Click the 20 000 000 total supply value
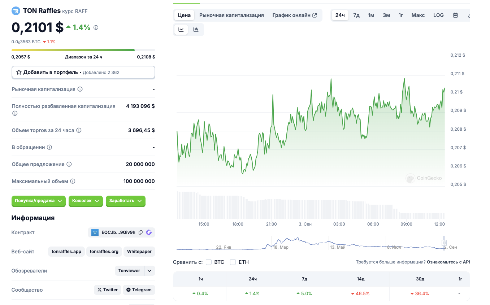This screenshot has width=490, height=305. point(140,164)
